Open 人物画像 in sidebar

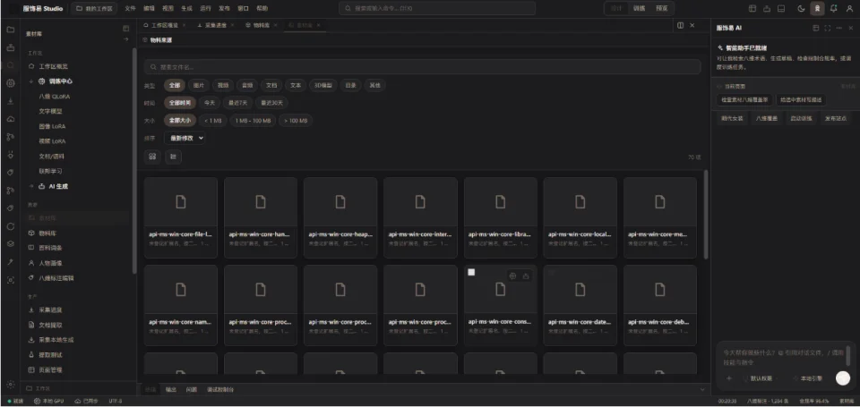click(x=50, y=263)
